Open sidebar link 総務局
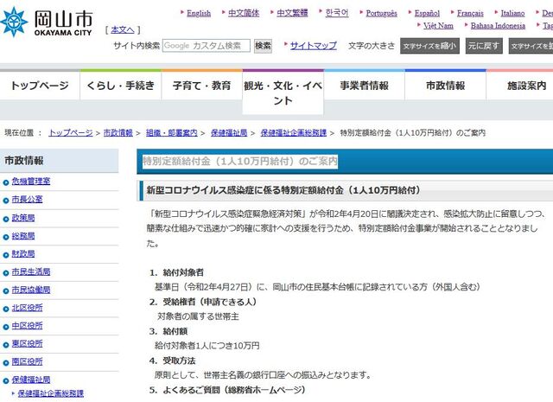Screen dimensions: 553x402 (23, 236)
